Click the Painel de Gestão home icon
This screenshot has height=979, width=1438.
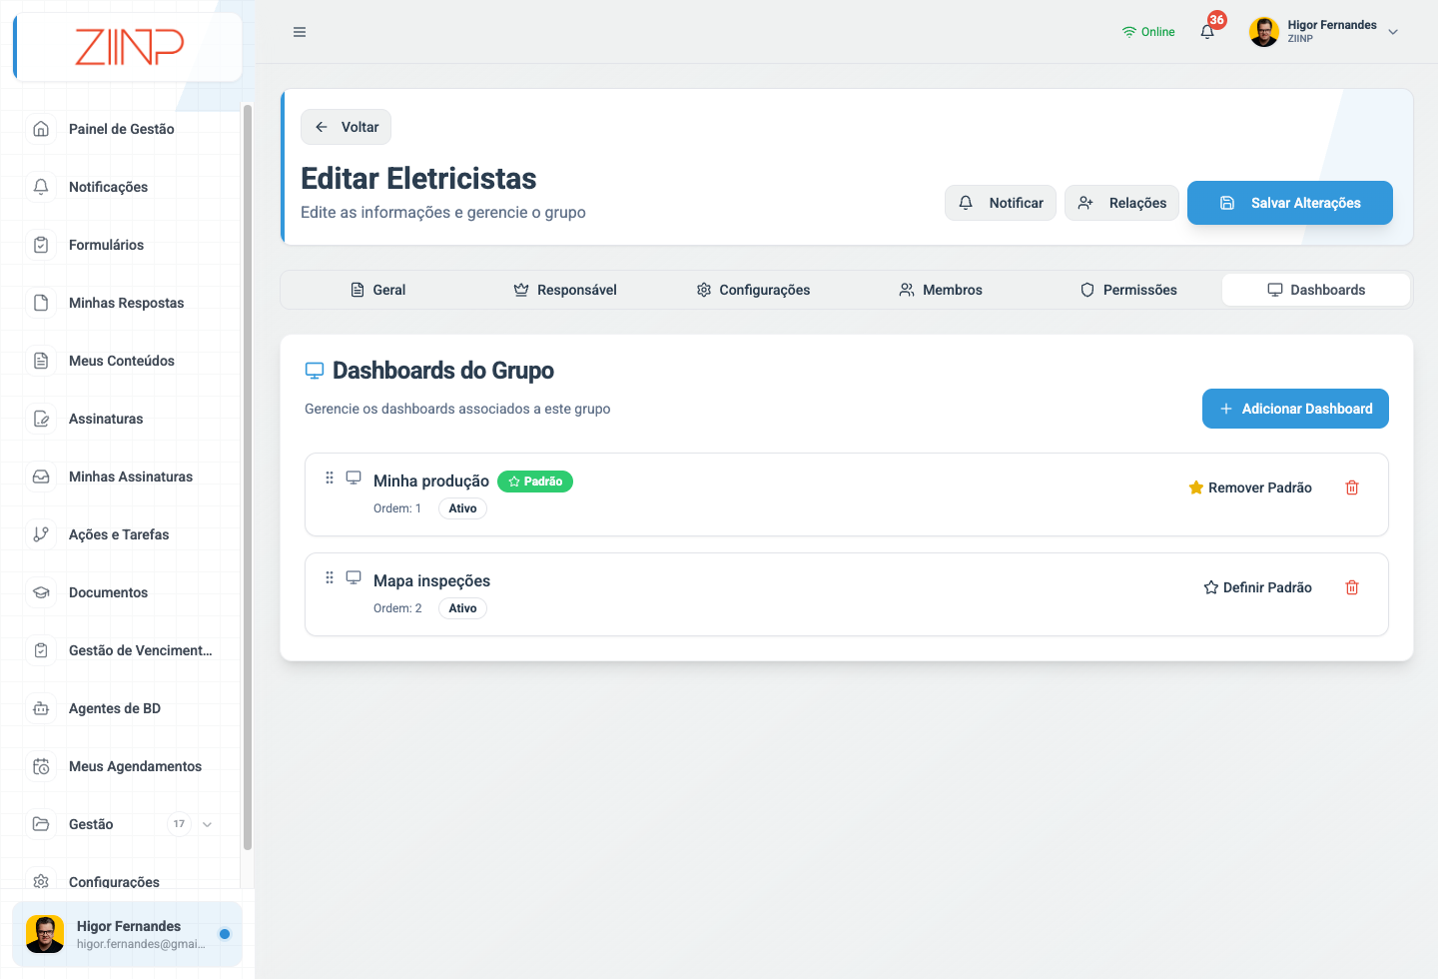[41, 129]
